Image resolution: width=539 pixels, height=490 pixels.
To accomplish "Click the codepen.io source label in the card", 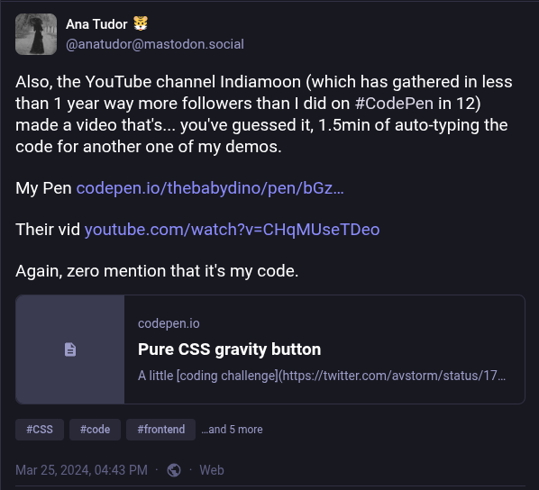I will coord(169,323).
